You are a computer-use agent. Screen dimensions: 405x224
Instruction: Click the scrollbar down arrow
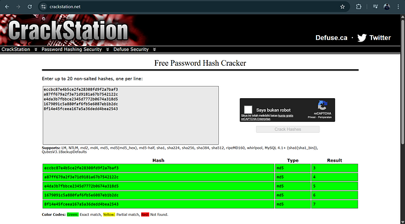pyautogui.click(x=403, y=222)
